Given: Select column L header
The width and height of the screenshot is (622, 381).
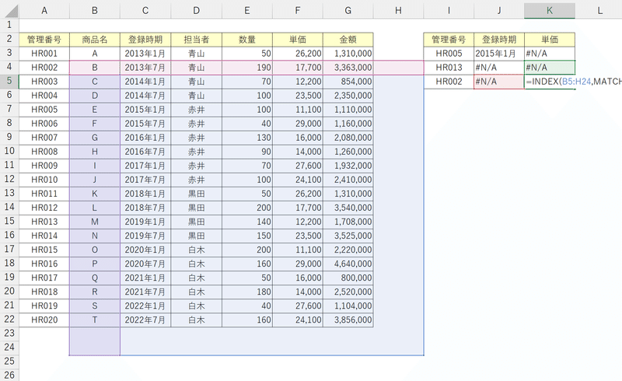Looking at the screenshot, I should coord(599,11).
